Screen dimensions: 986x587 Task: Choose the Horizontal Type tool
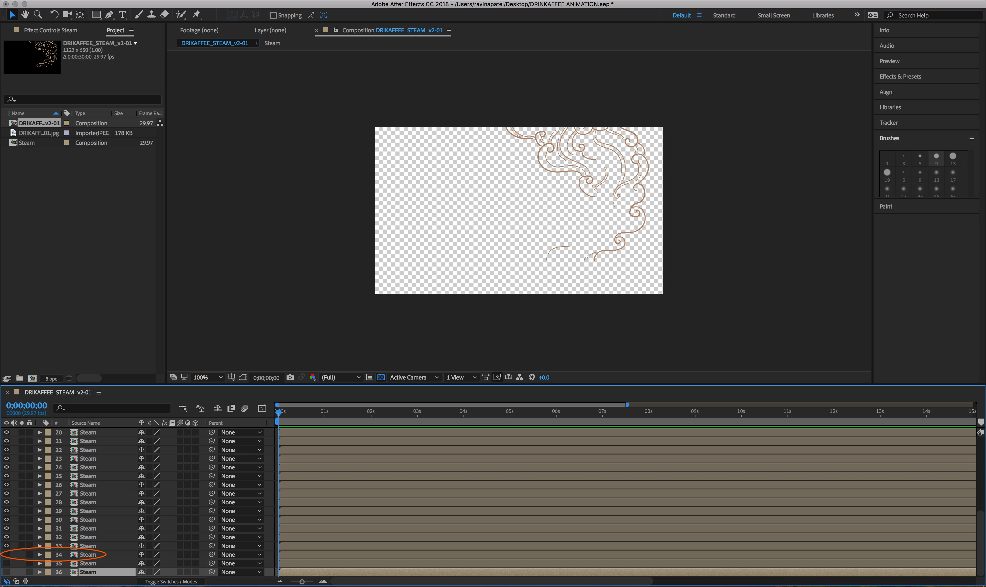click(122, 15)
